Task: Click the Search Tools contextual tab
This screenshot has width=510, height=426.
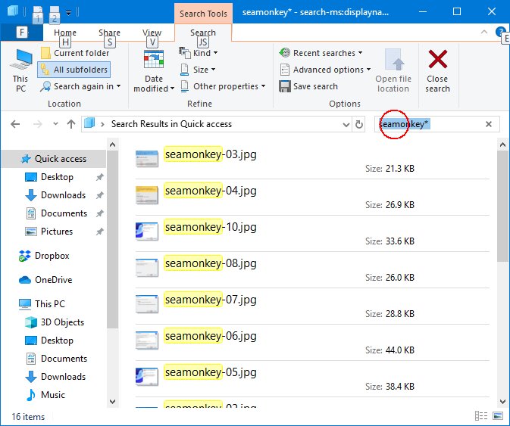Action: pos(203,14)
